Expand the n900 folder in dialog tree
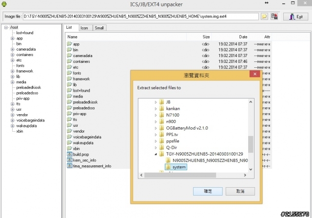Screen dimensions: 312x218 pos(156,121)
